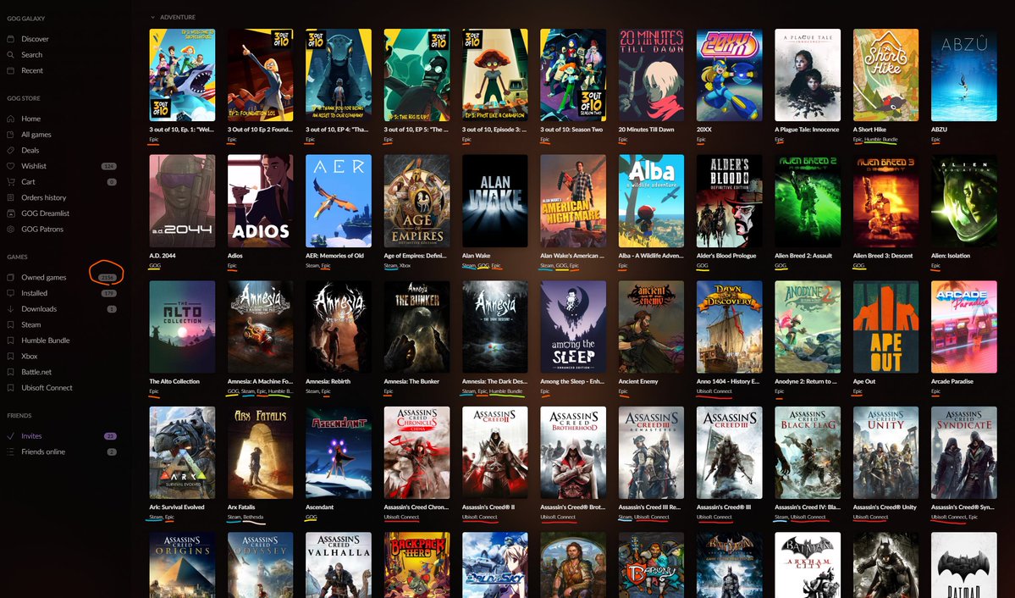The width and height of the screenshot is (1015, 598).
Task: Click the Search magnifier icon
Action: [x=10, y=54]
